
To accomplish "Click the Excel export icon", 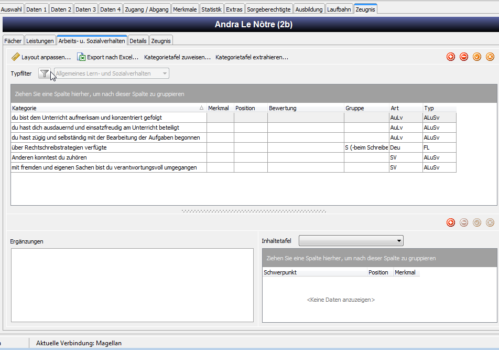I will [81, 57].
